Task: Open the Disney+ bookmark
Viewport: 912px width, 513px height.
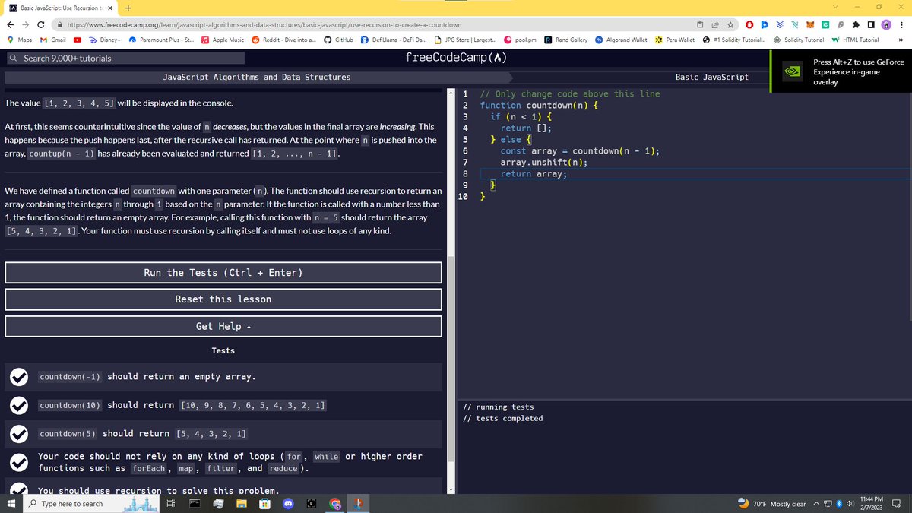Action: click(x=104, y=40)
